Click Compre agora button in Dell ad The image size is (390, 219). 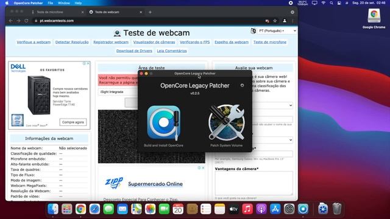[x=73, y=122]
